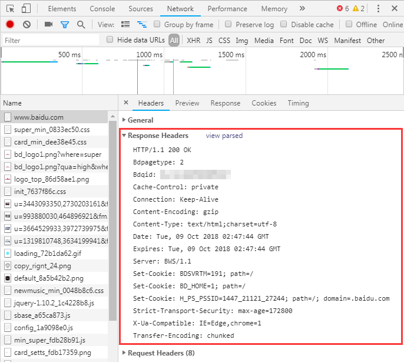The image size is (404, 362).
Task: Tick the Hide data URLs checkbox
Action: click(110, 40)
